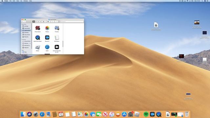Open FaceTime-style video camera app in Dock
Image resolution: width=210 pixels, height=118 pixels.
[152, 114]
